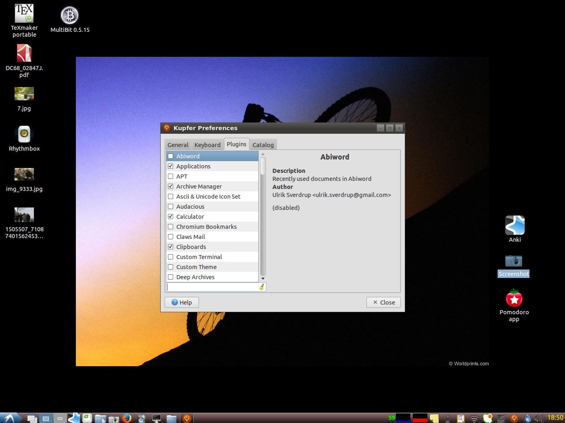Open the Catalog tab

coord(263,145)
